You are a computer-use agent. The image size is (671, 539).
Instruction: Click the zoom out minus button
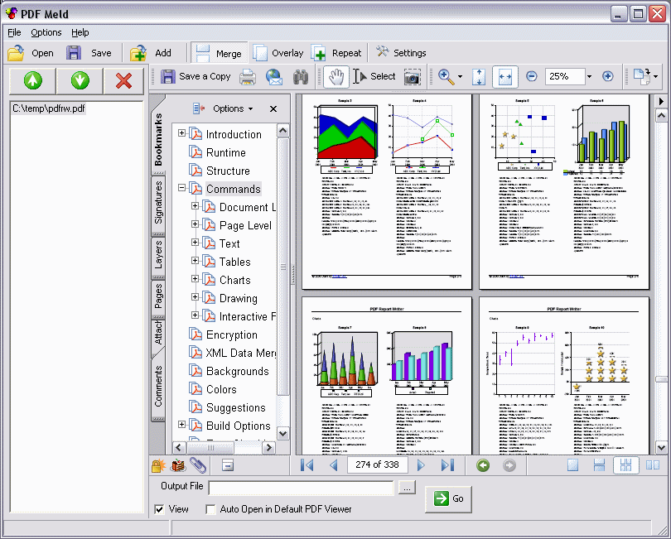[x=531, y=76]
